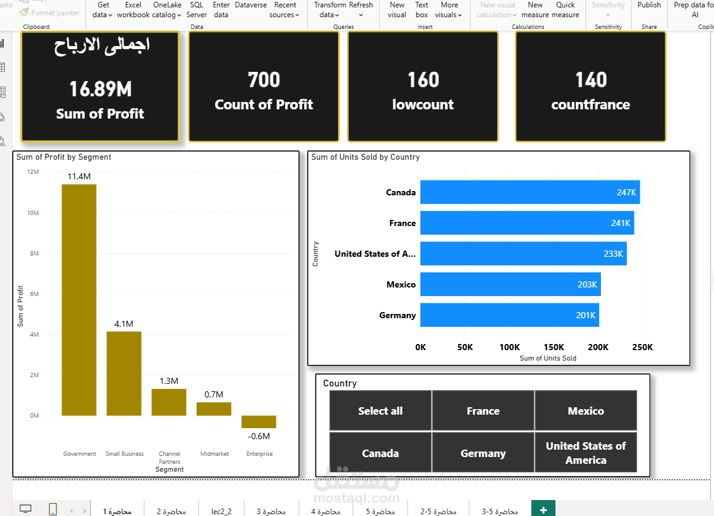The image size is (714, 516).
Task: Insert a New visual from ribbon
Action: tap(396, 10)
